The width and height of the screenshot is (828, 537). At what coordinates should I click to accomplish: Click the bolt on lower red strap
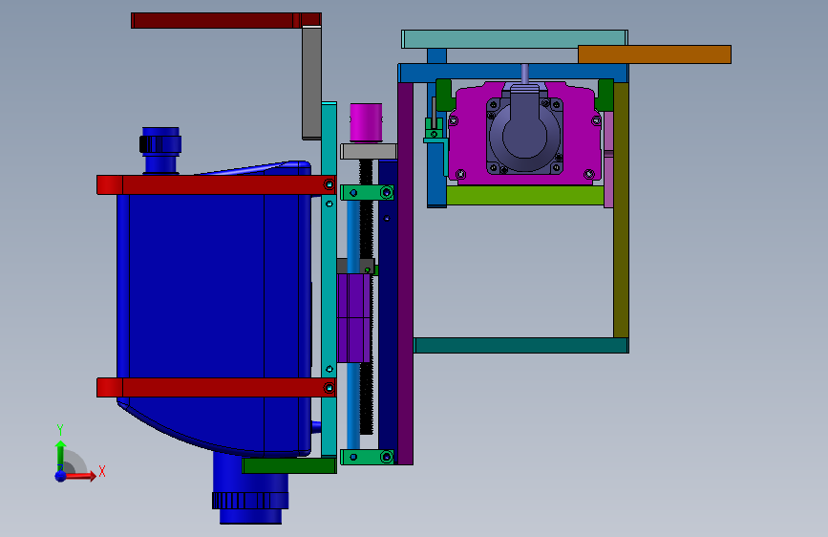coord(329,388)
